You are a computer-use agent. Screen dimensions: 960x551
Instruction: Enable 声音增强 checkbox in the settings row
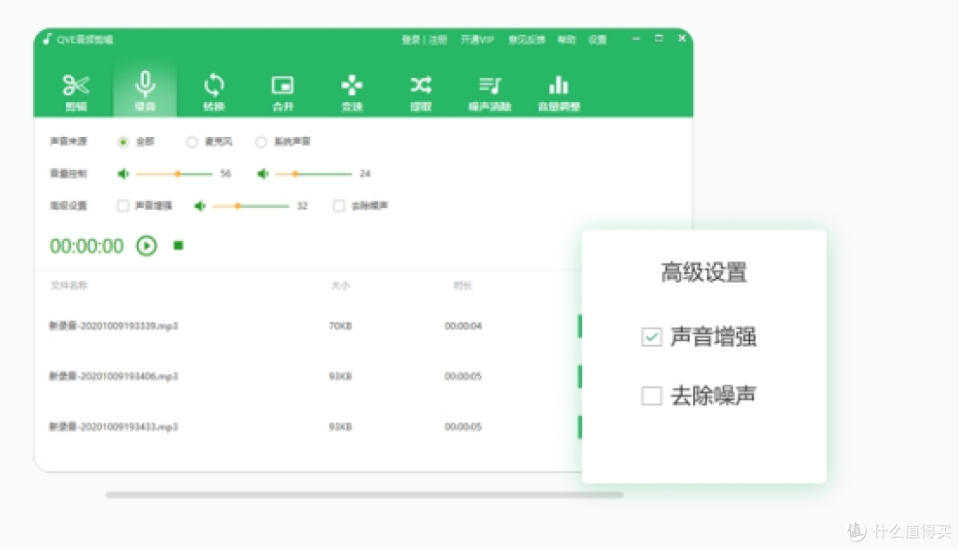click(123, 205)
